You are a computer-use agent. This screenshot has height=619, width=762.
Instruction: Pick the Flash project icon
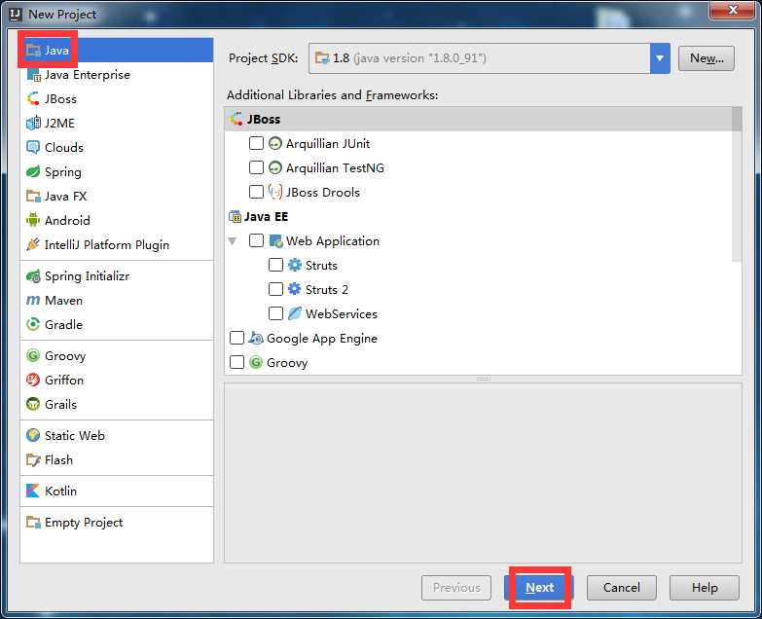pyautogui.click(x=33, y=460)
